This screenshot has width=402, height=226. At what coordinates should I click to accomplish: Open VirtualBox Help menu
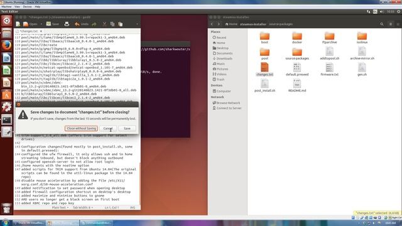tap(38, 7)
